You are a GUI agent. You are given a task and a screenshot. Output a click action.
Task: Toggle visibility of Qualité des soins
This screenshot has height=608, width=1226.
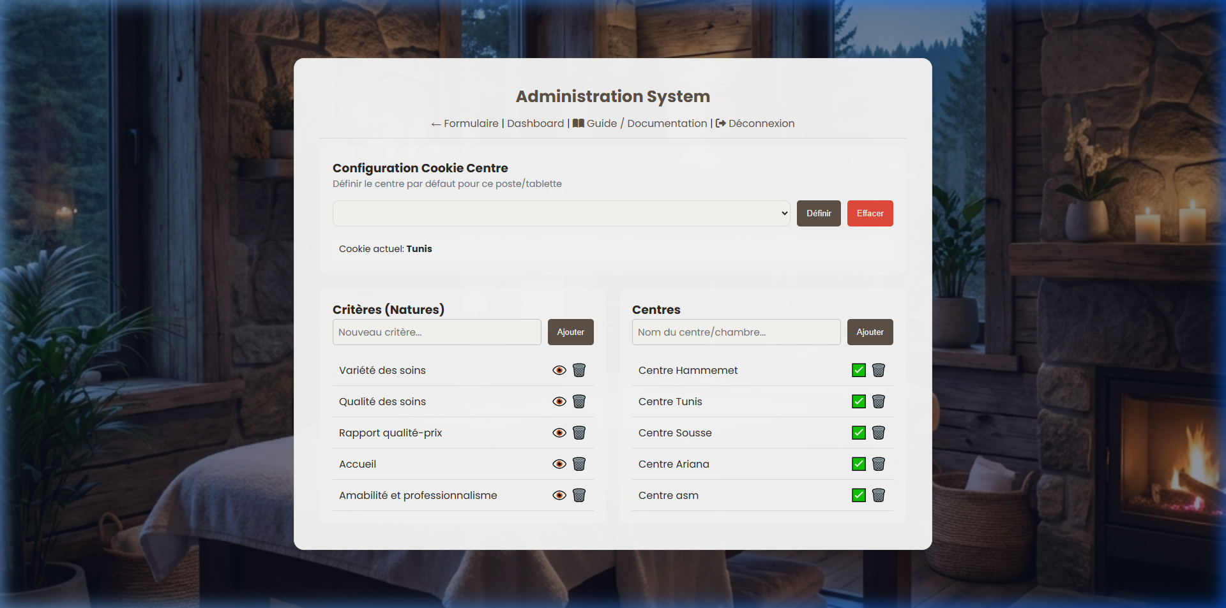[559, 401]
